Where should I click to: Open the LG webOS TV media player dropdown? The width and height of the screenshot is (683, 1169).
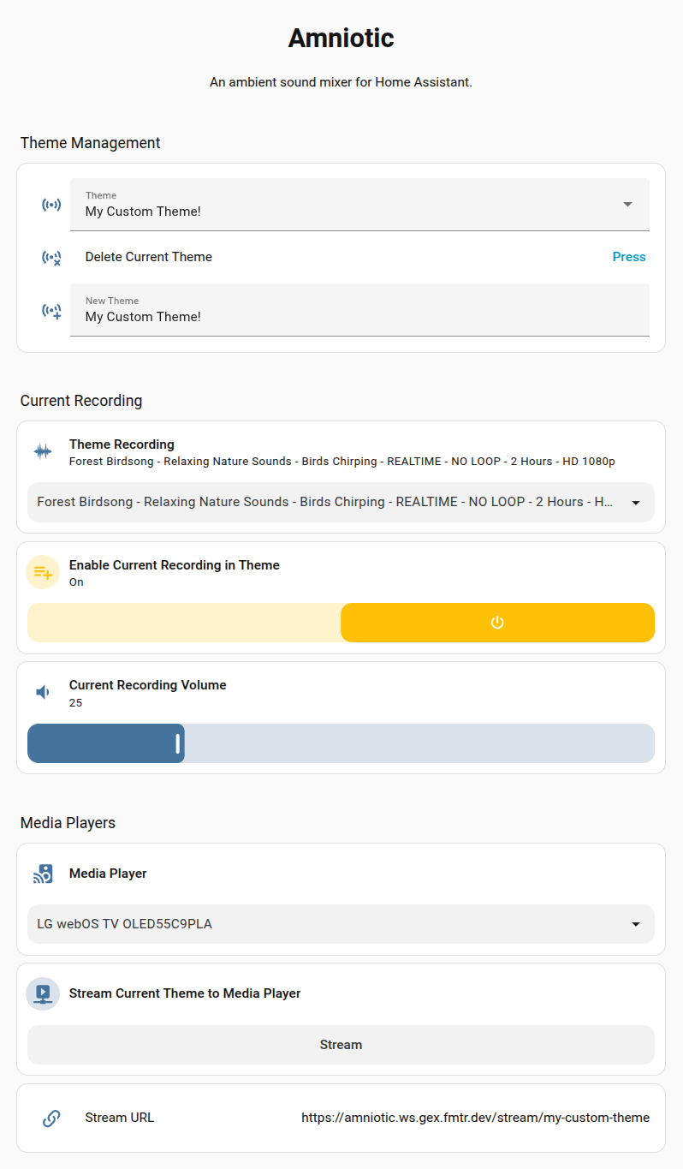pos(341,924)
